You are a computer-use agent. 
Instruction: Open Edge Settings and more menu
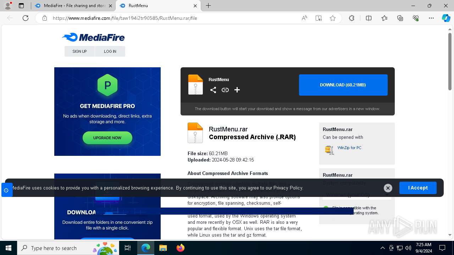click(x=431, y=18)
